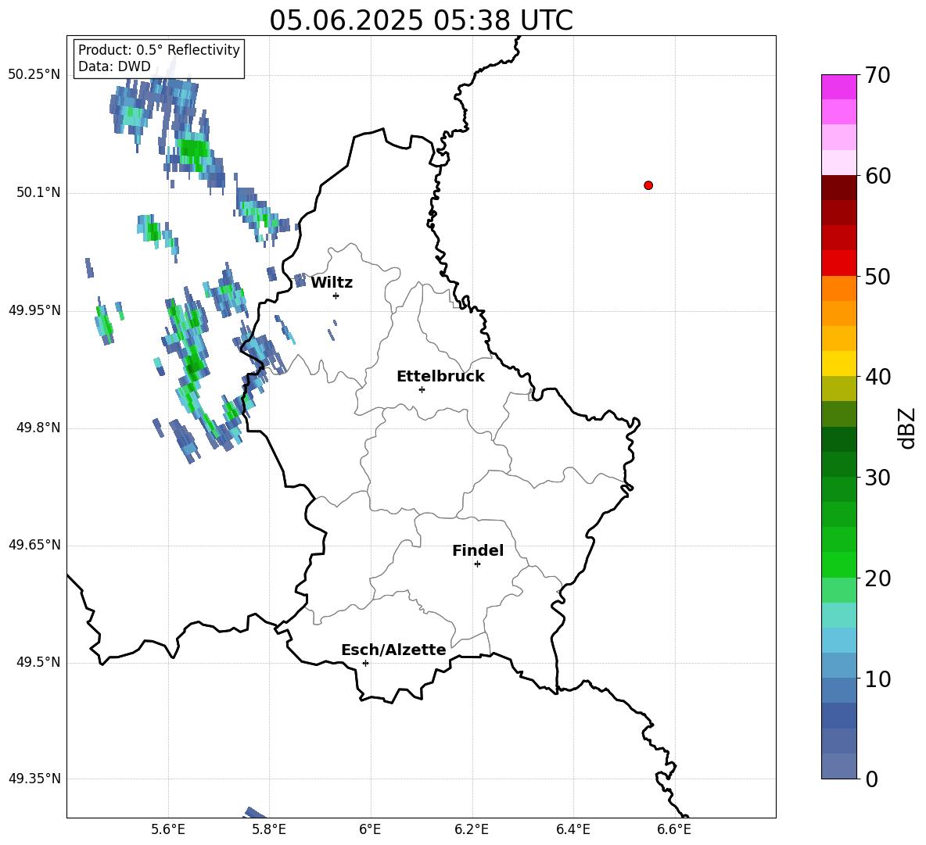Viewport: 926px width, 845px height.
Task: Click the 0 tick on colorbar
Action: (871, 779)
